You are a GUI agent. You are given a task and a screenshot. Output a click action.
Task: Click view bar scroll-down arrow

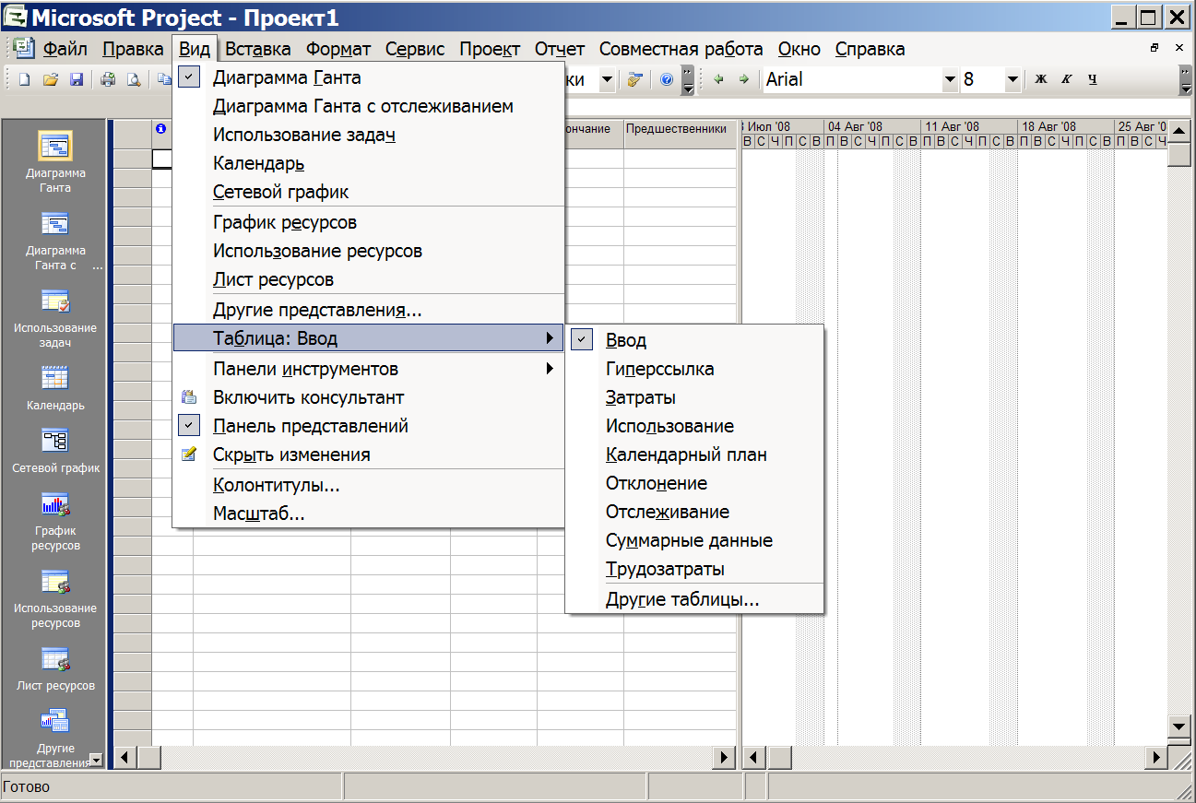(x=95, y=760)
